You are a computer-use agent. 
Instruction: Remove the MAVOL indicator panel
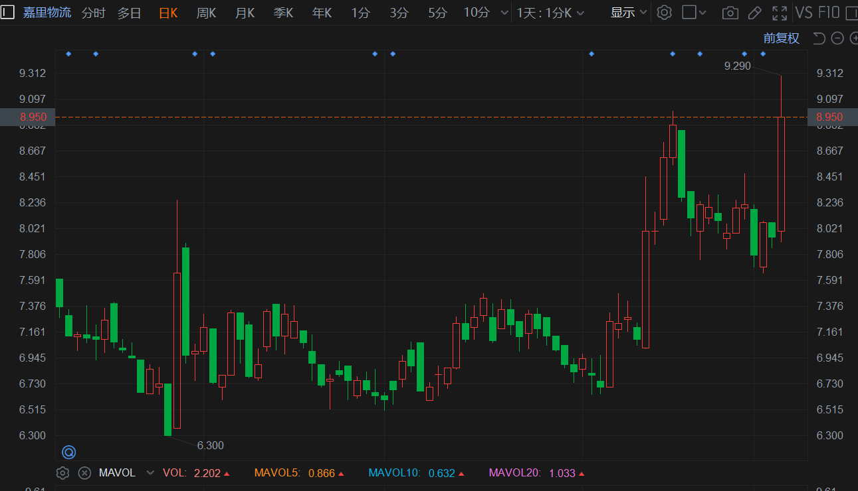(x=84, y=473)
